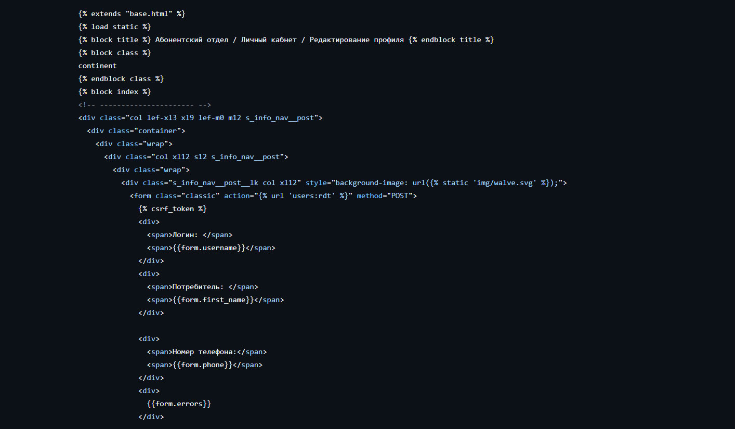
Task: Click the HTML comment dashes line
Action: pos(144,105)
